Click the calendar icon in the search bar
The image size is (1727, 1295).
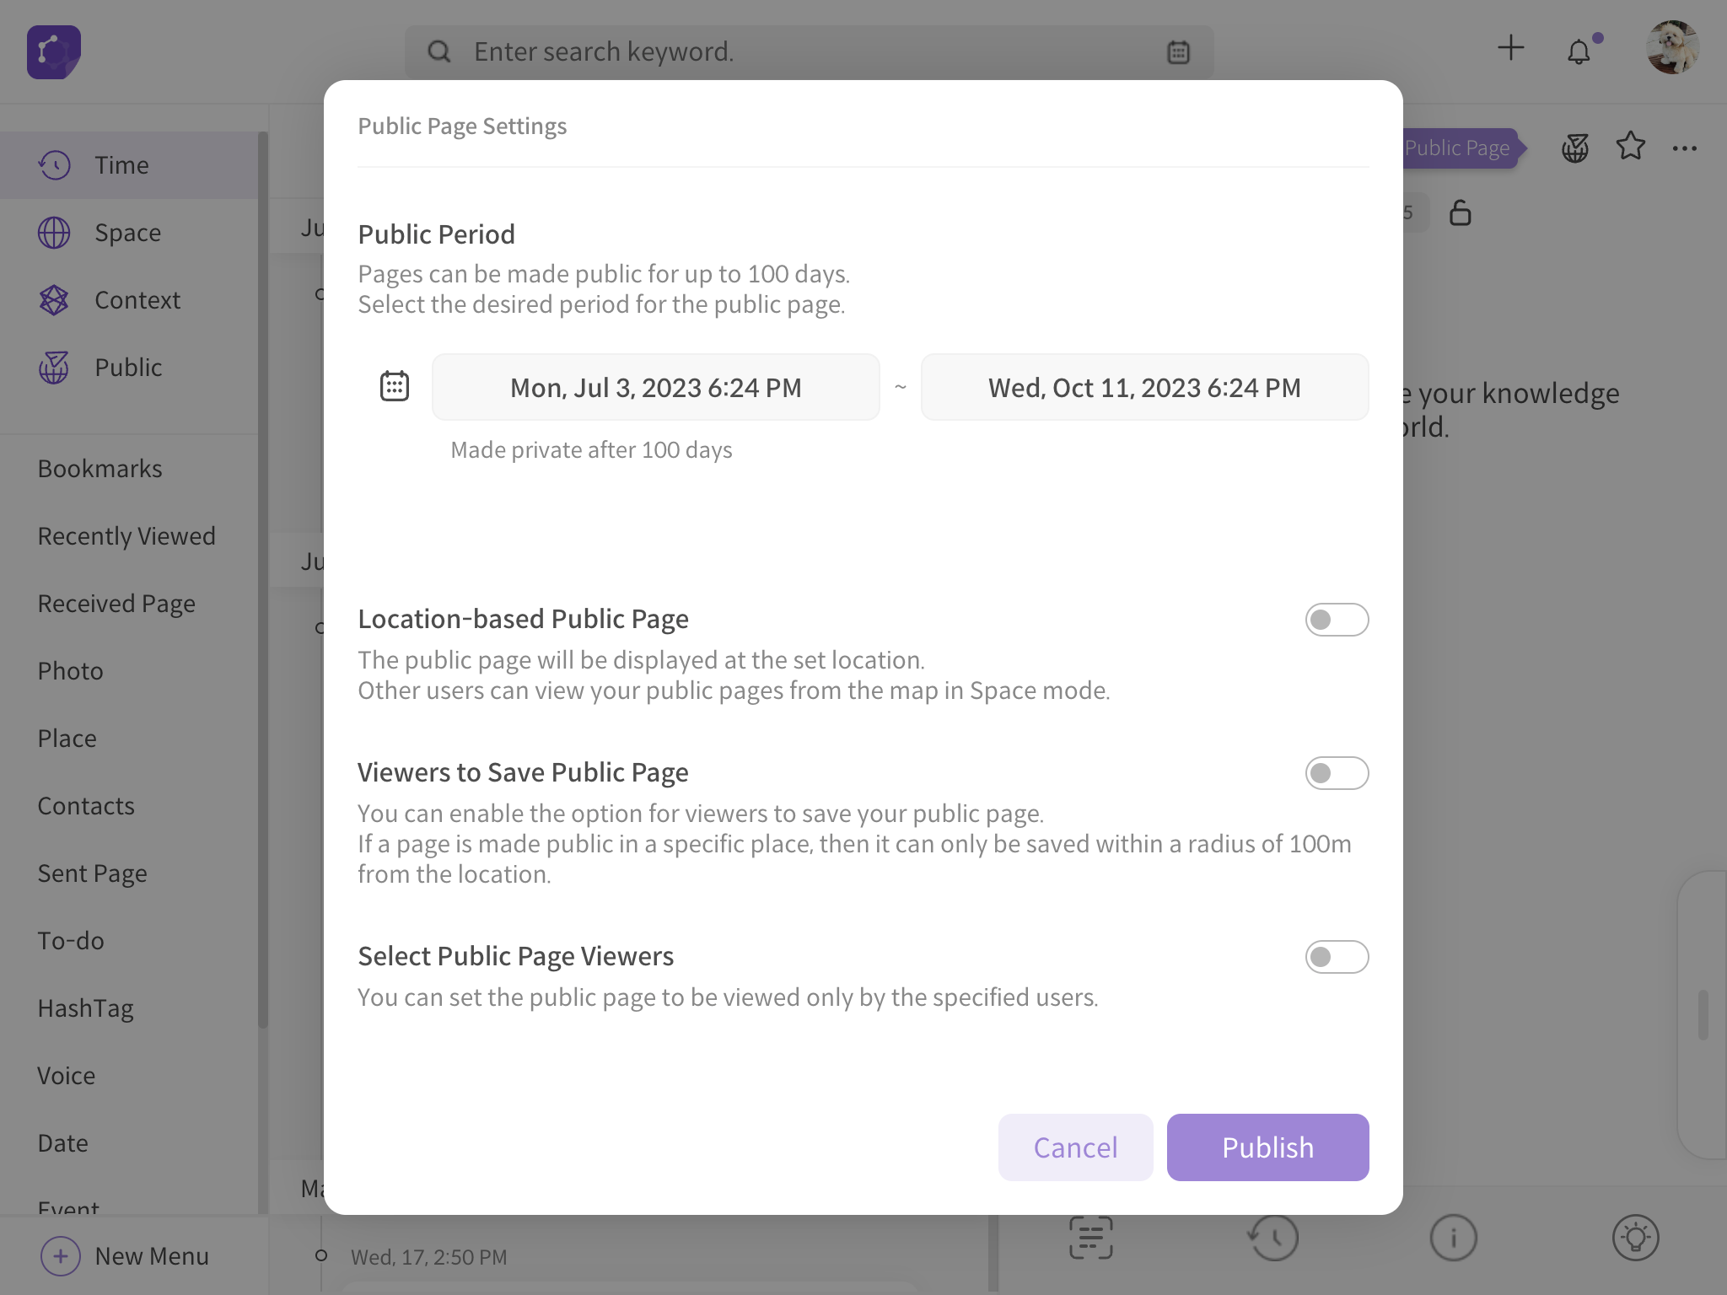[1178, 52]
